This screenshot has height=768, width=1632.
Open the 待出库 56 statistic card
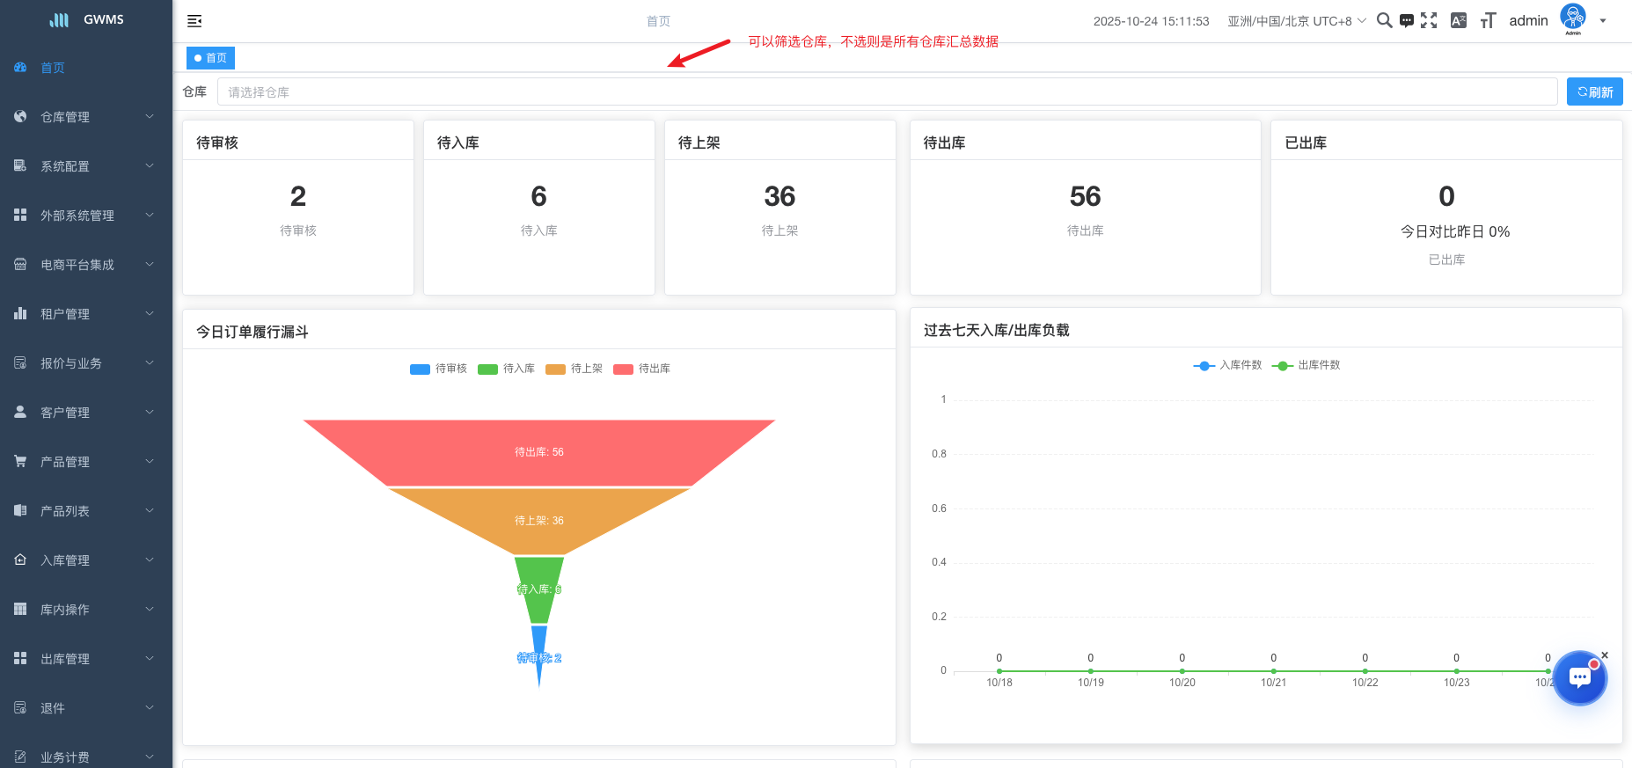(x=1085, y=207)
